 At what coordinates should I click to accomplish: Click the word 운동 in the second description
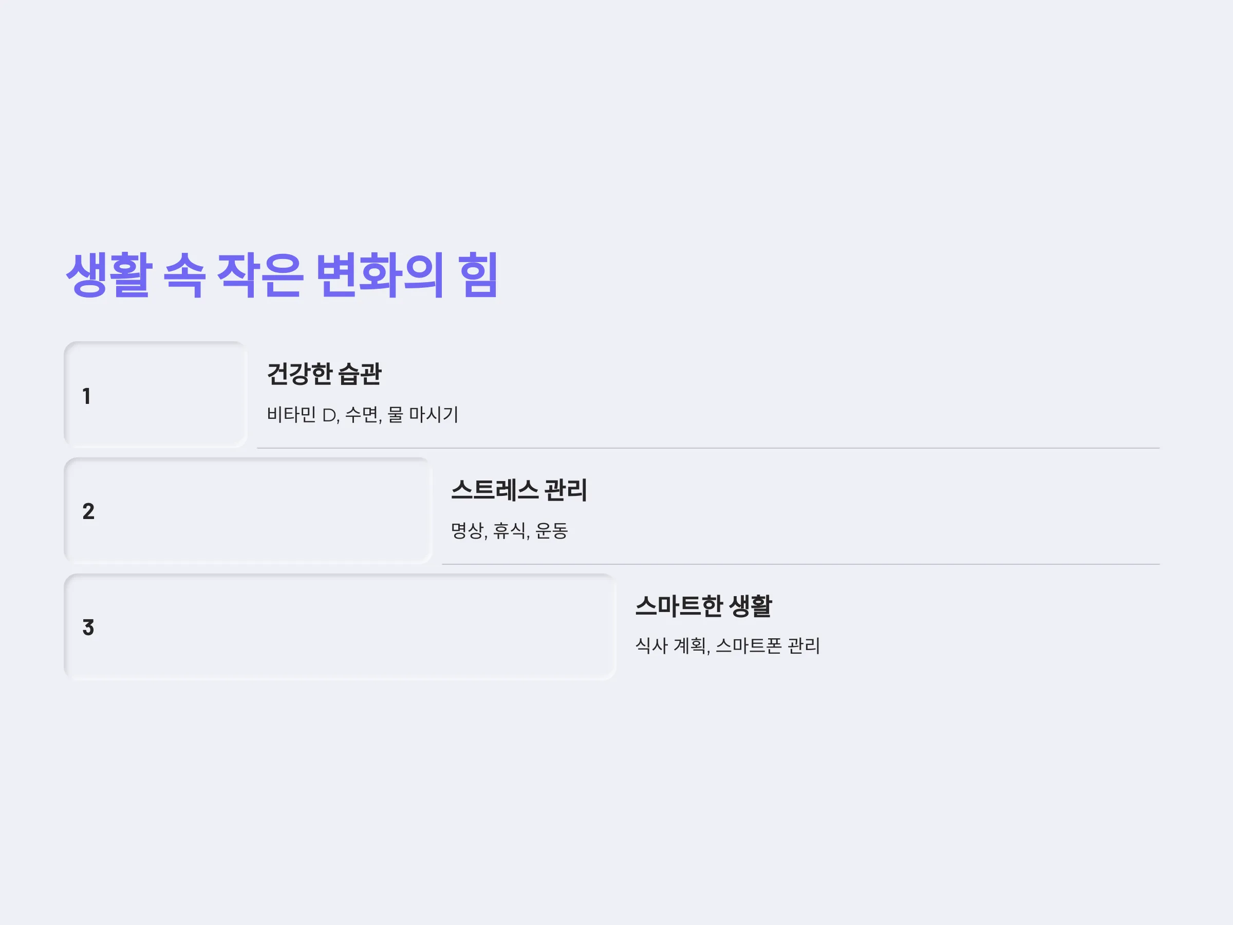[x=551, y=530]
